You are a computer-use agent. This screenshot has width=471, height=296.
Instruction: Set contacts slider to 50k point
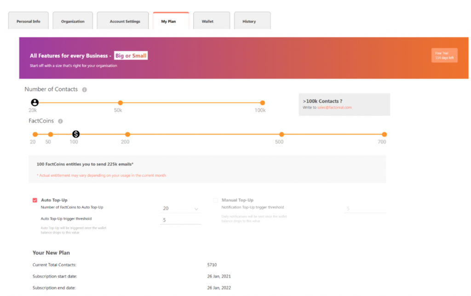pyautogui.click(x=120, y=103)
